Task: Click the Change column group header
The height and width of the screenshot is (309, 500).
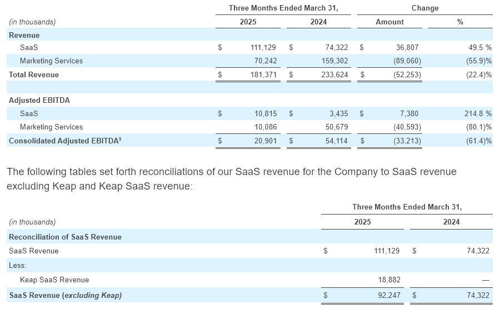Action: pyautogui.click(x=425, y=8)
